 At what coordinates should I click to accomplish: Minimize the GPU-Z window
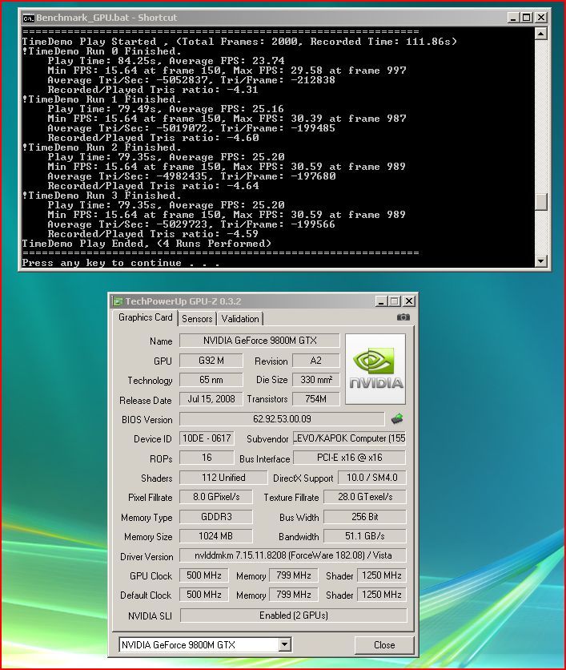point(381,301)
